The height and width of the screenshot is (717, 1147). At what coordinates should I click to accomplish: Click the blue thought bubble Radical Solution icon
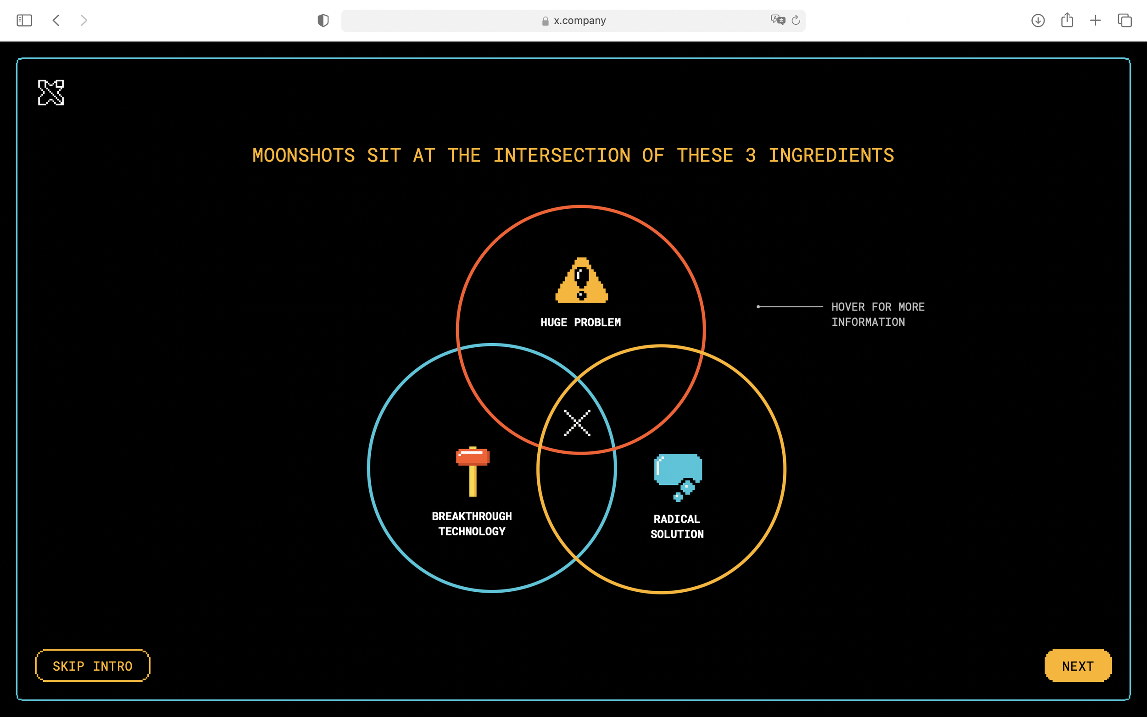click(x=678, y=477)
